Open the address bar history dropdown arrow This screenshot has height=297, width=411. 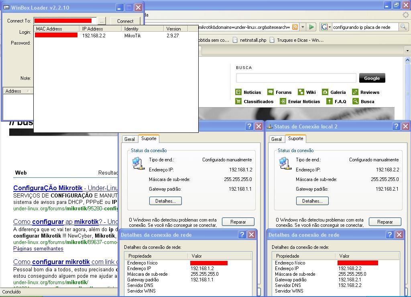tap(303, 27)
